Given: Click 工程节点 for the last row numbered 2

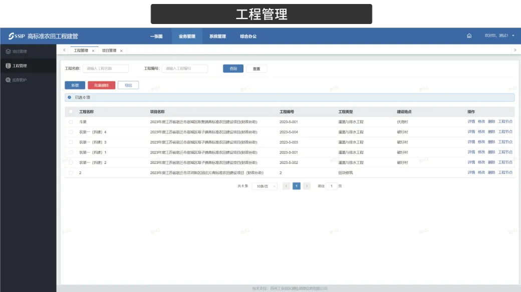Looking at the screenshot, I should click(505, 172).
